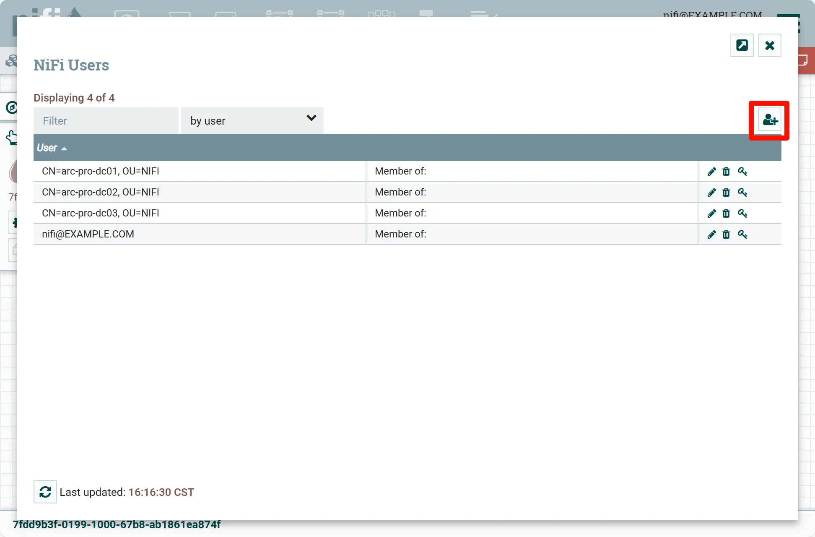Open user policies for CN=arc-pro-dc01
The image size is (815, 537).
[x=742, y=172]
